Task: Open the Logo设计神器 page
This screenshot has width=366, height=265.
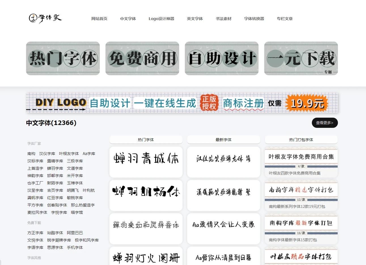Action: coord(162,19)
